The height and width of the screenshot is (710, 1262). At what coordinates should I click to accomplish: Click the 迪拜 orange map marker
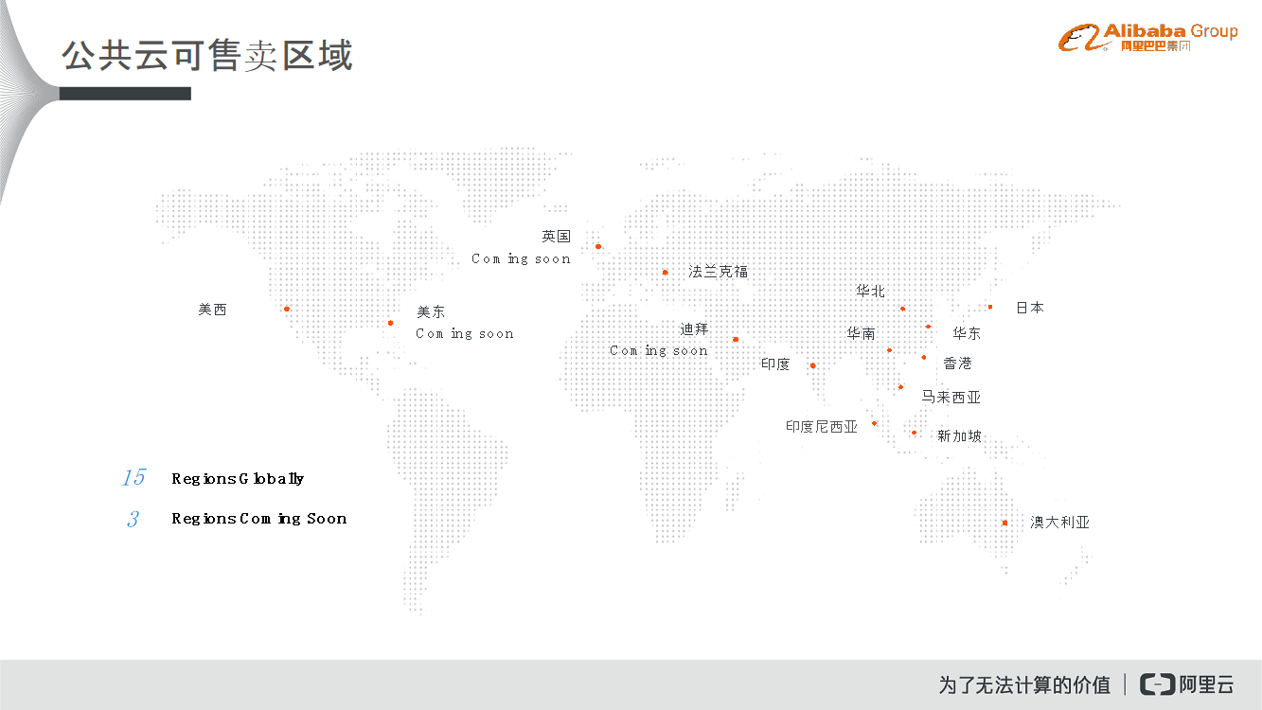(736, 339)
